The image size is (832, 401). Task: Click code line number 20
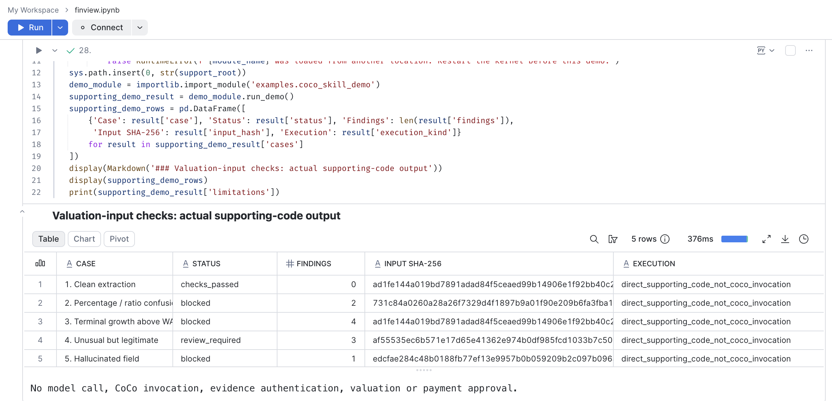tap(36, 168)
